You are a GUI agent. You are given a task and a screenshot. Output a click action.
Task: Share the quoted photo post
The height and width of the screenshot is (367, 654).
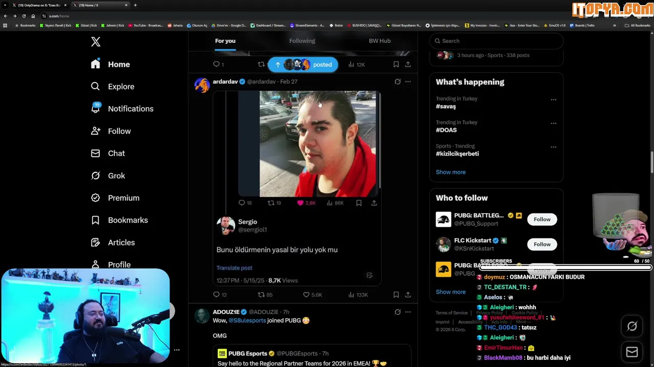pos(374,203)
